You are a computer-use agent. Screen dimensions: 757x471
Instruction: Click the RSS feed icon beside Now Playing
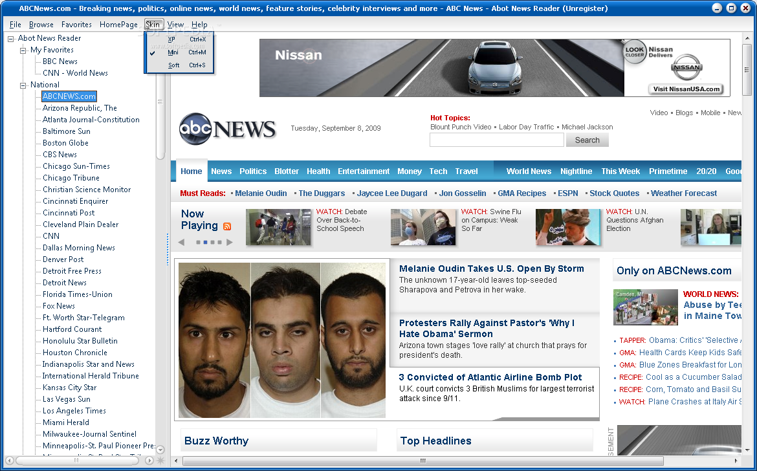[x=227, y=226]
